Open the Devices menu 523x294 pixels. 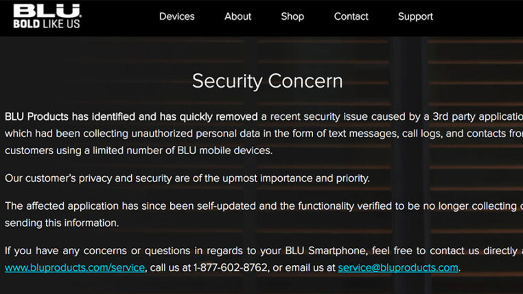coord(177,16)
